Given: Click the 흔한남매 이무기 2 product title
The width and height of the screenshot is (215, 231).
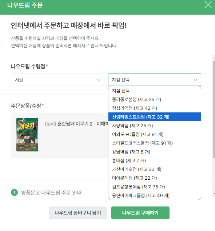Looking at the screenshot, I should (76, 124).
